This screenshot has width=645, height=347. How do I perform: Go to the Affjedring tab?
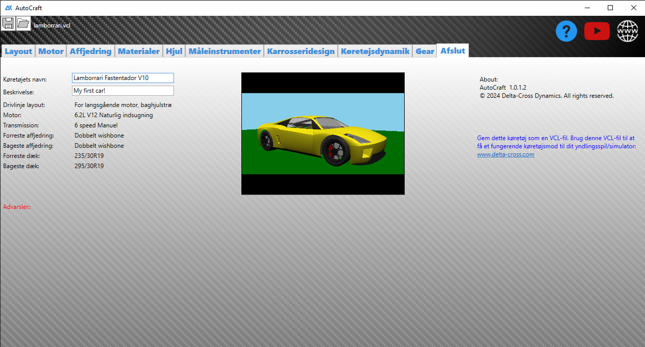(x=90, y=51)
